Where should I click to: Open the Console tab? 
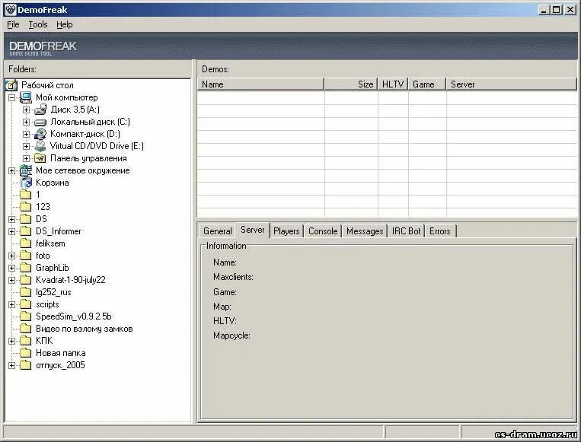pyautogui.click(x=323, y=231)
